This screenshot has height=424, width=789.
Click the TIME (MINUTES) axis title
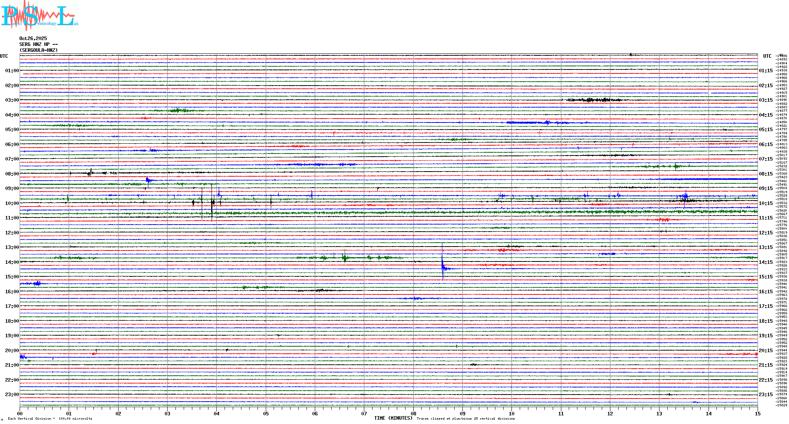[393, 418]
